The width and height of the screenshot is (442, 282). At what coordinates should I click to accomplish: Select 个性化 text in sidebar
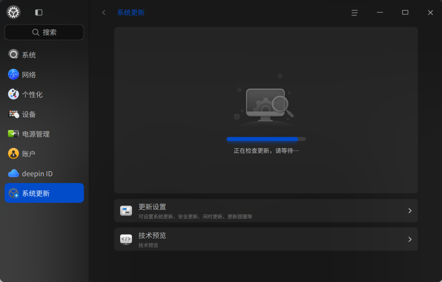33,95
